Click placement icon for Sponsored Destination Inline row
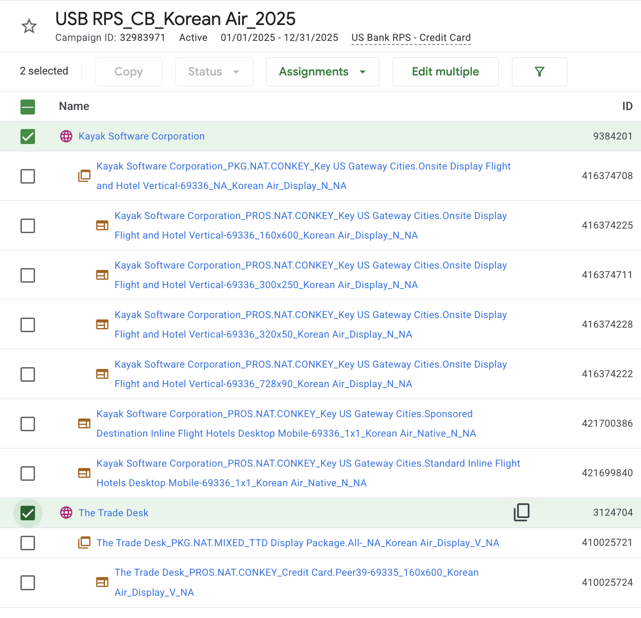The image size is (641, 618). tap(84, 424)
